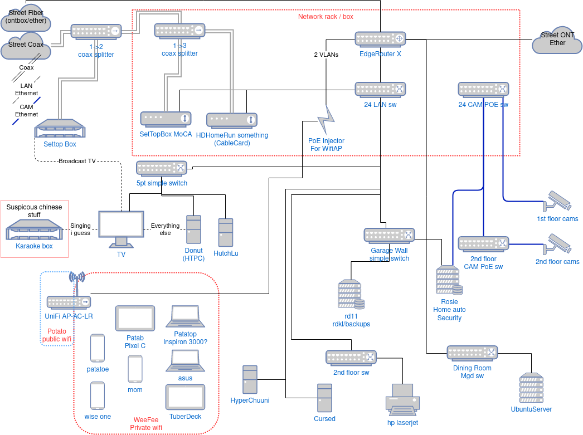Viewport: 583px width, 435px height.
Task: Select the Patatop Inspiron laptop icon
Action: 185,316
